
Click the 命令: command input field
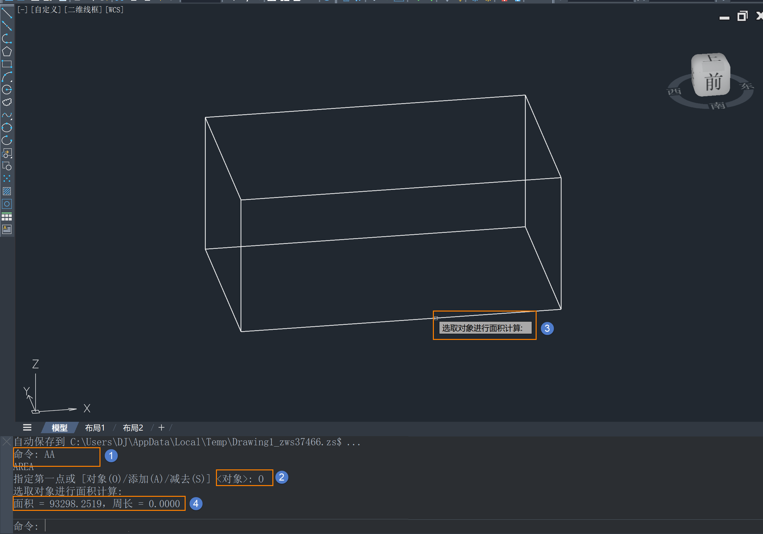[x=388, y=526]
